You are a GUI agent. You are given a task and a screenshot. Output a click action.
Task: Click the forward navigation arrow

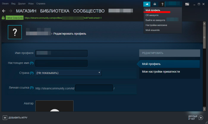[10, 11]
